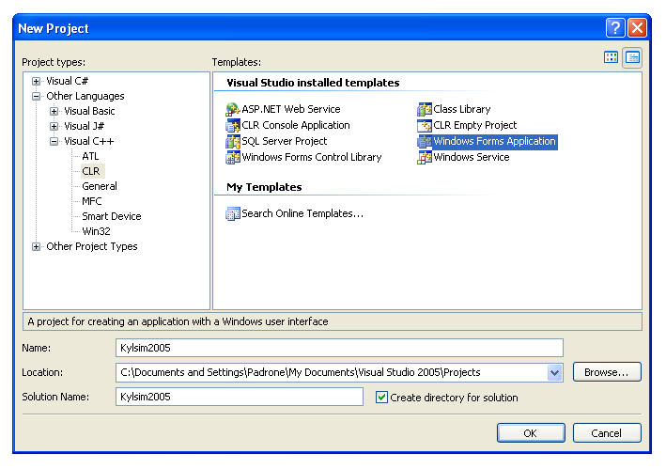Click Browse to choose location

(x=607, y=372)
